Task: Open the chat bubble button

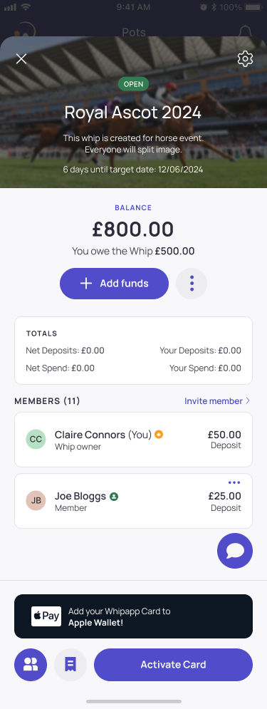Action: coord(235,551)
